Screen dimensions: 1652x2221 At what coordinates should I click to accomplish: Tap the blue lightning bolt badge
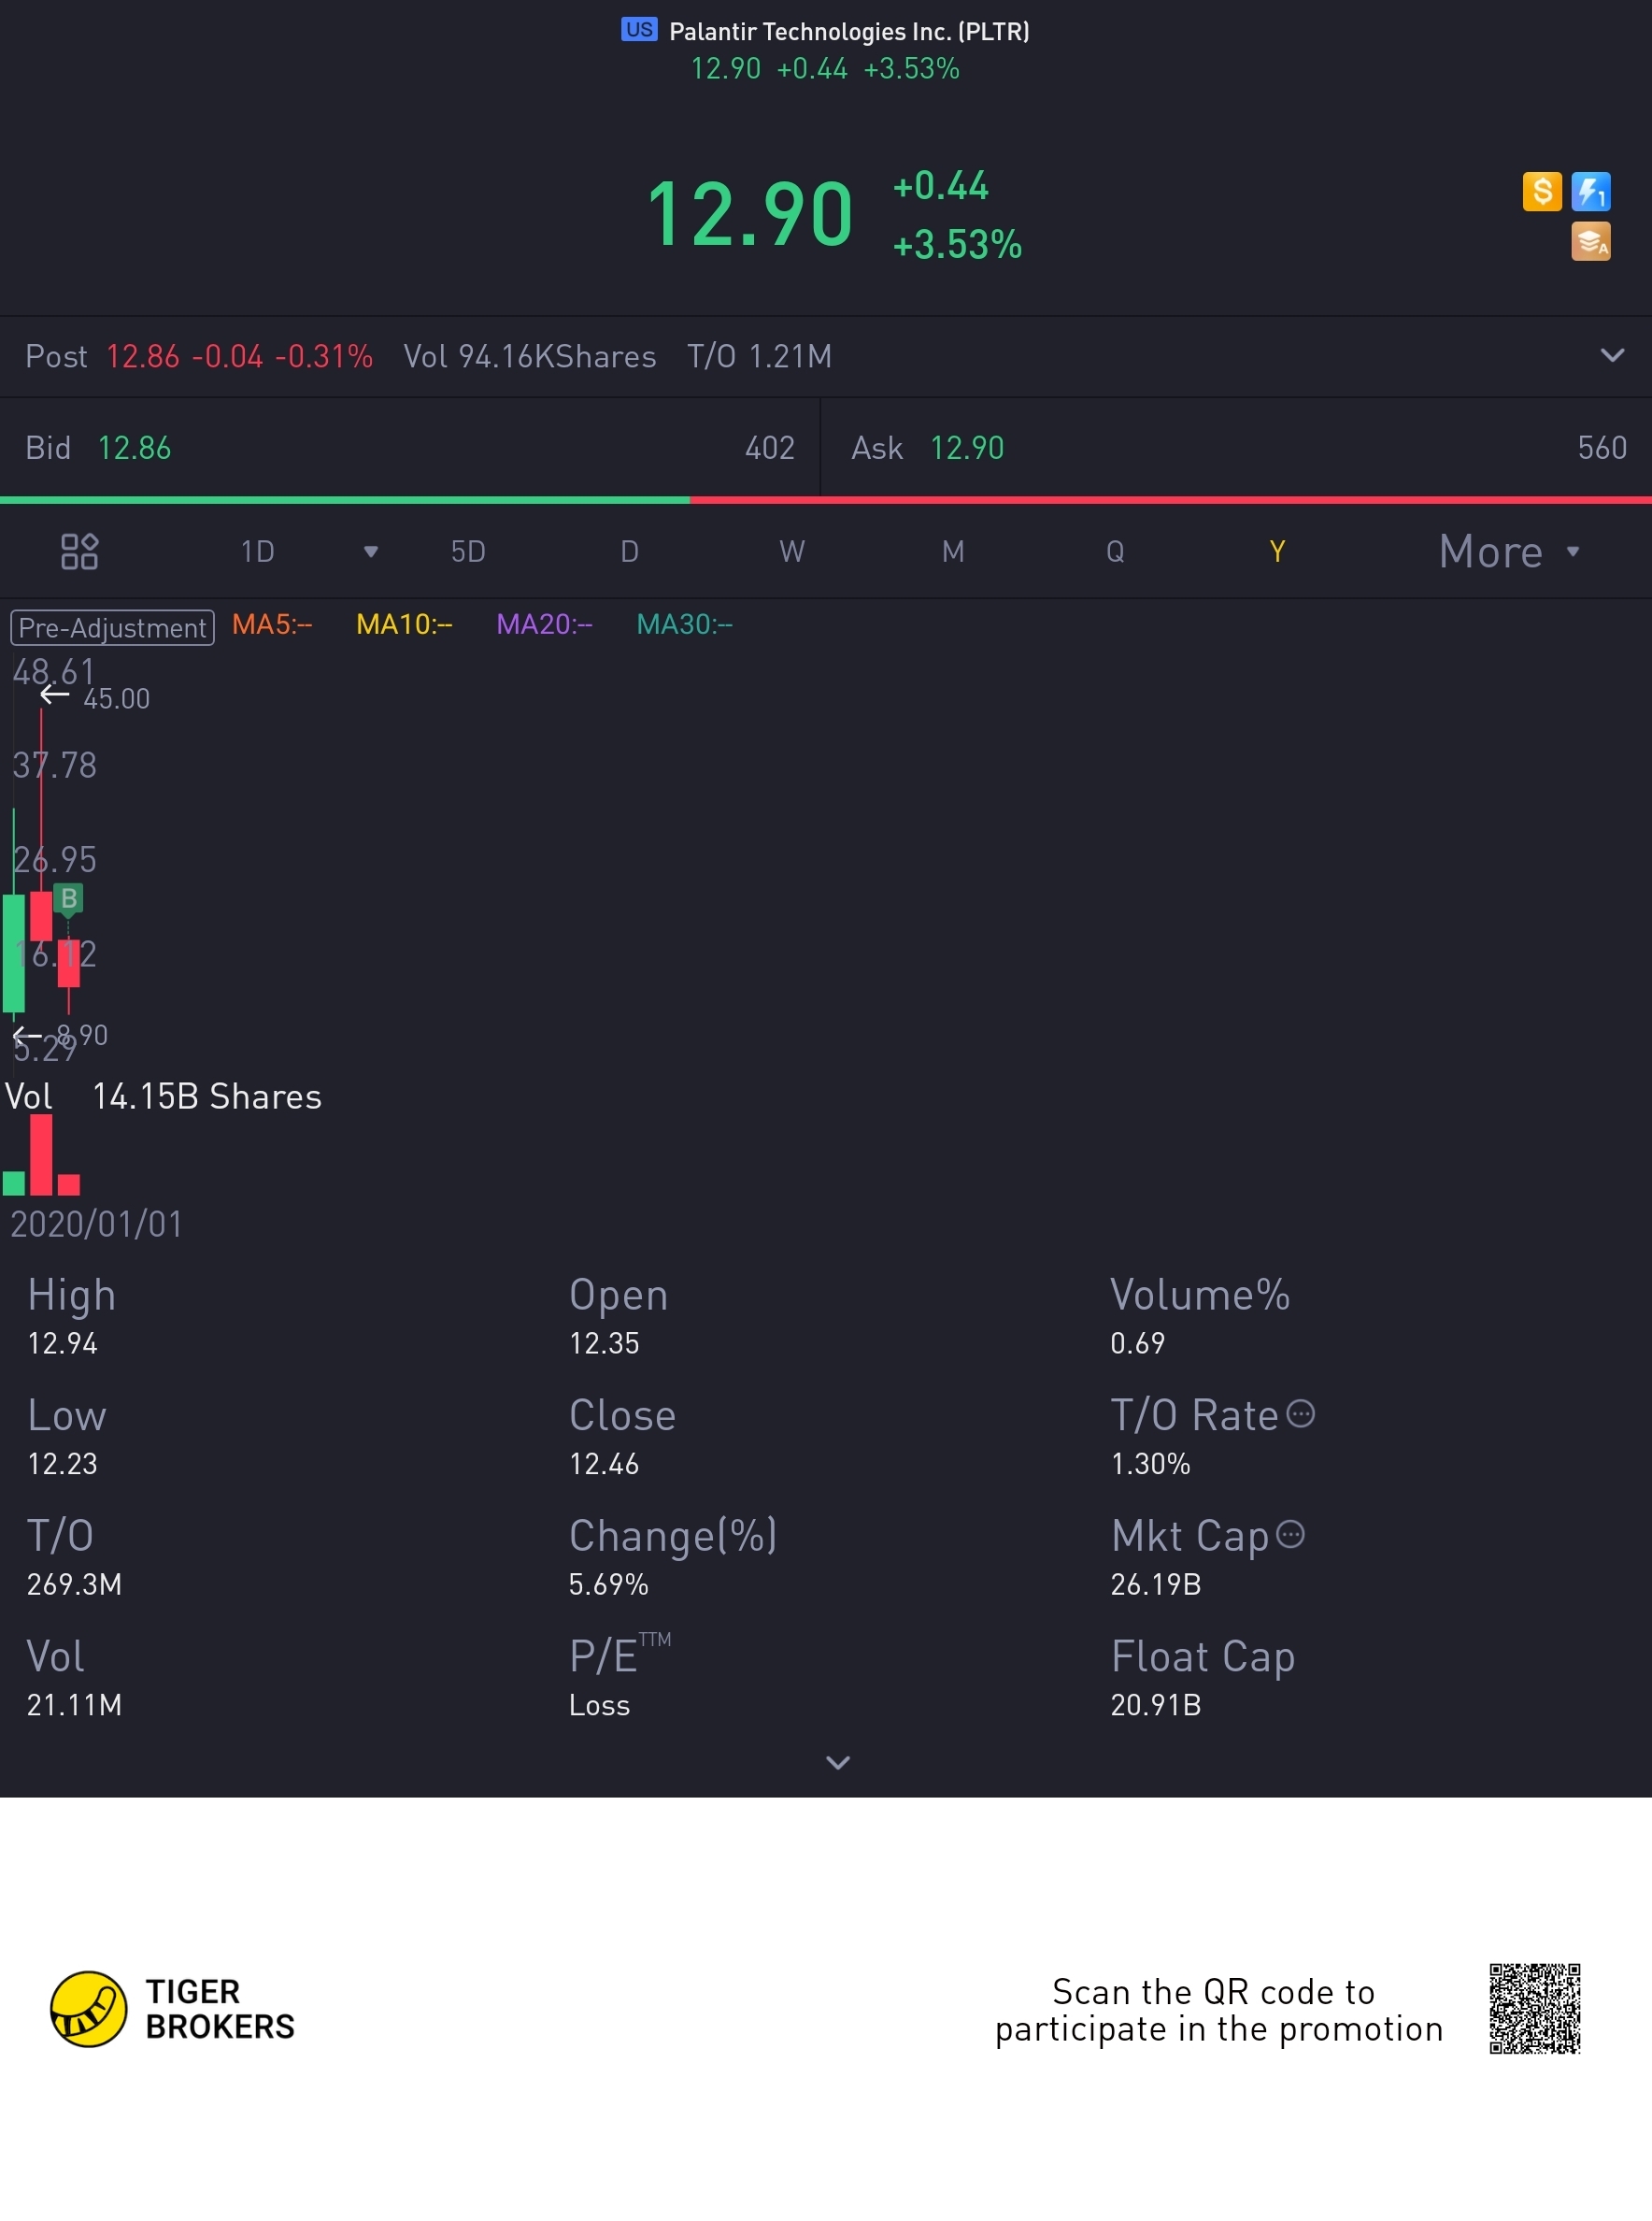[1590, 191]
